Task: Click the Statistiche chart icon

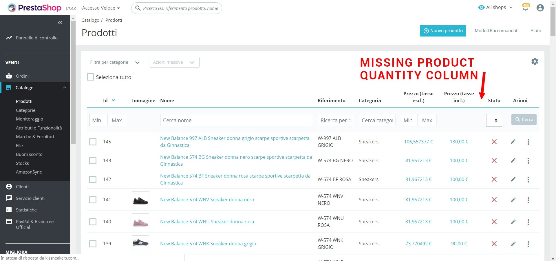Action: (9, 210)
